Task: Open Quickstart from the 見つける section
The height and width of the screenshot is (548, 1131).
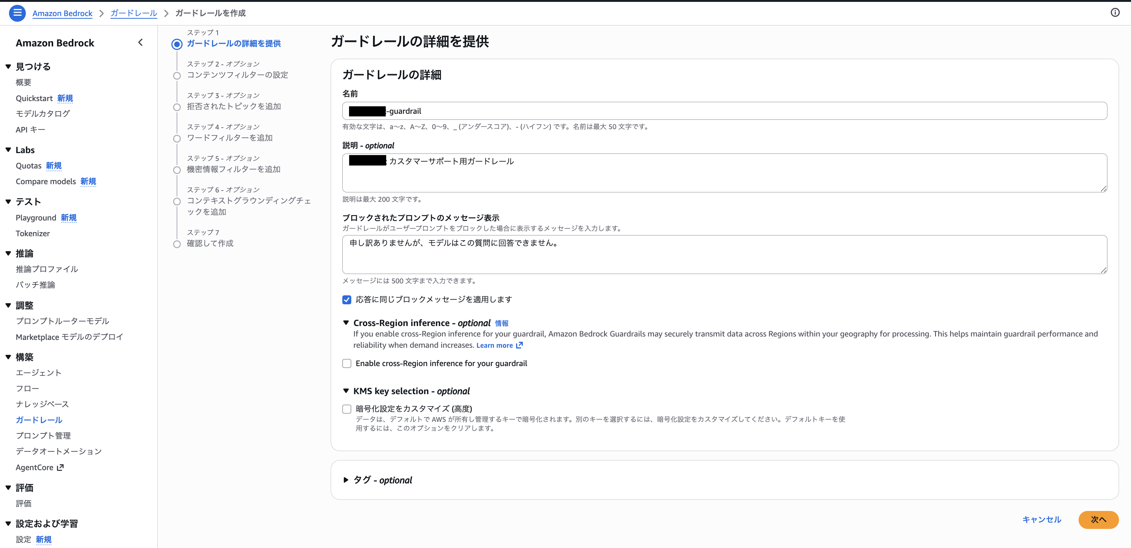Action: 34,98
